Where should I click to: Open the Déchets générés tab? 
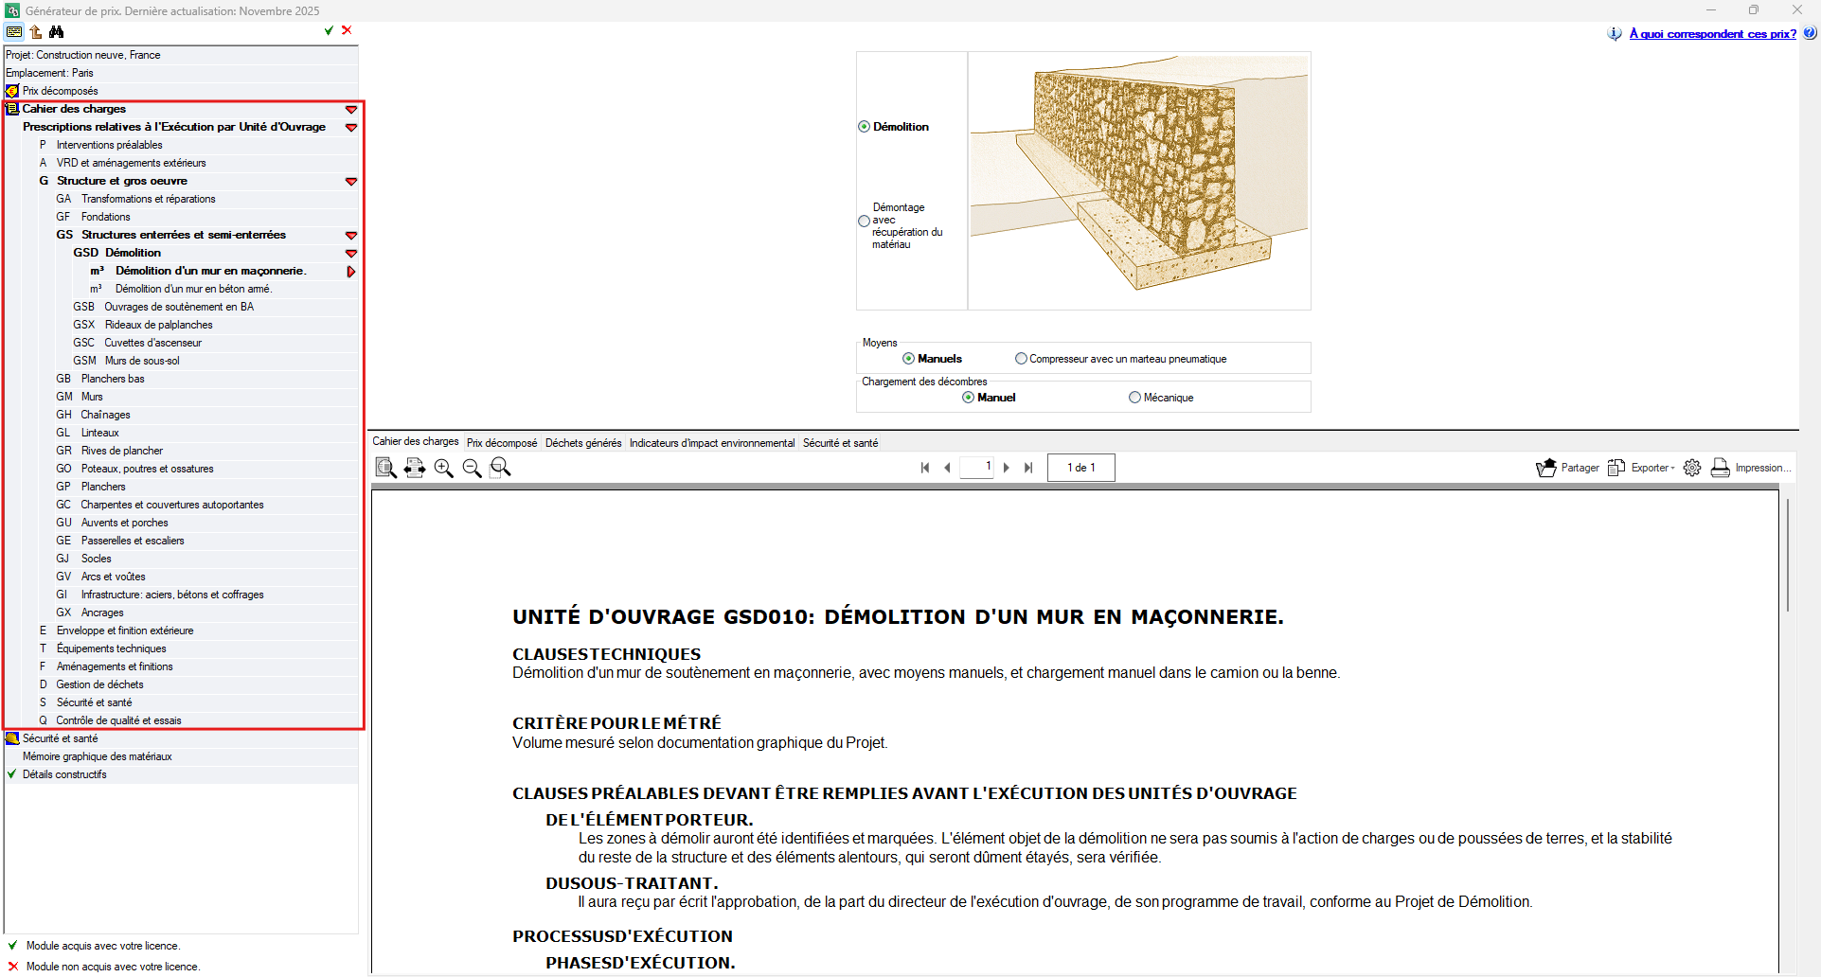(583, 443)
